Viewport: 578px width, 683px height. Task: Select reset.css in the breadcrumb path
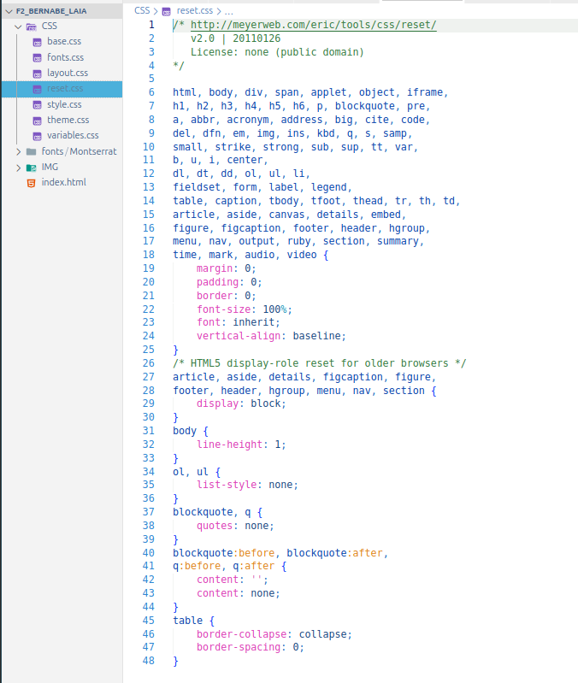point(194,11)
